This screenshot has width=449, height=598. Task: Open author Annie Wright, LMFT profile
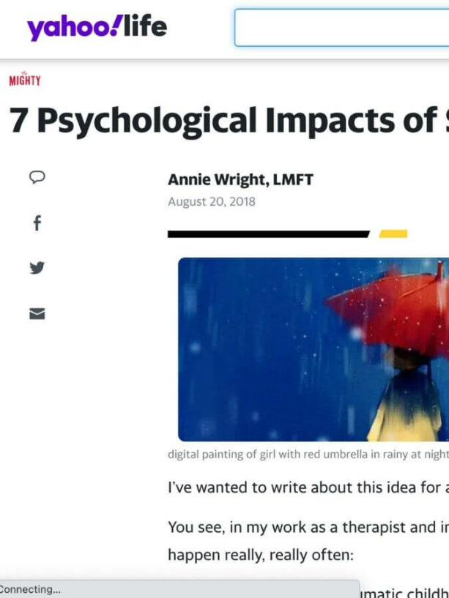(x=240, y=179)
